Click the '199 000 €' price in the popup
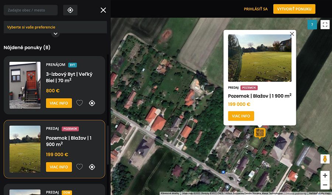 (x=239, y=104)
